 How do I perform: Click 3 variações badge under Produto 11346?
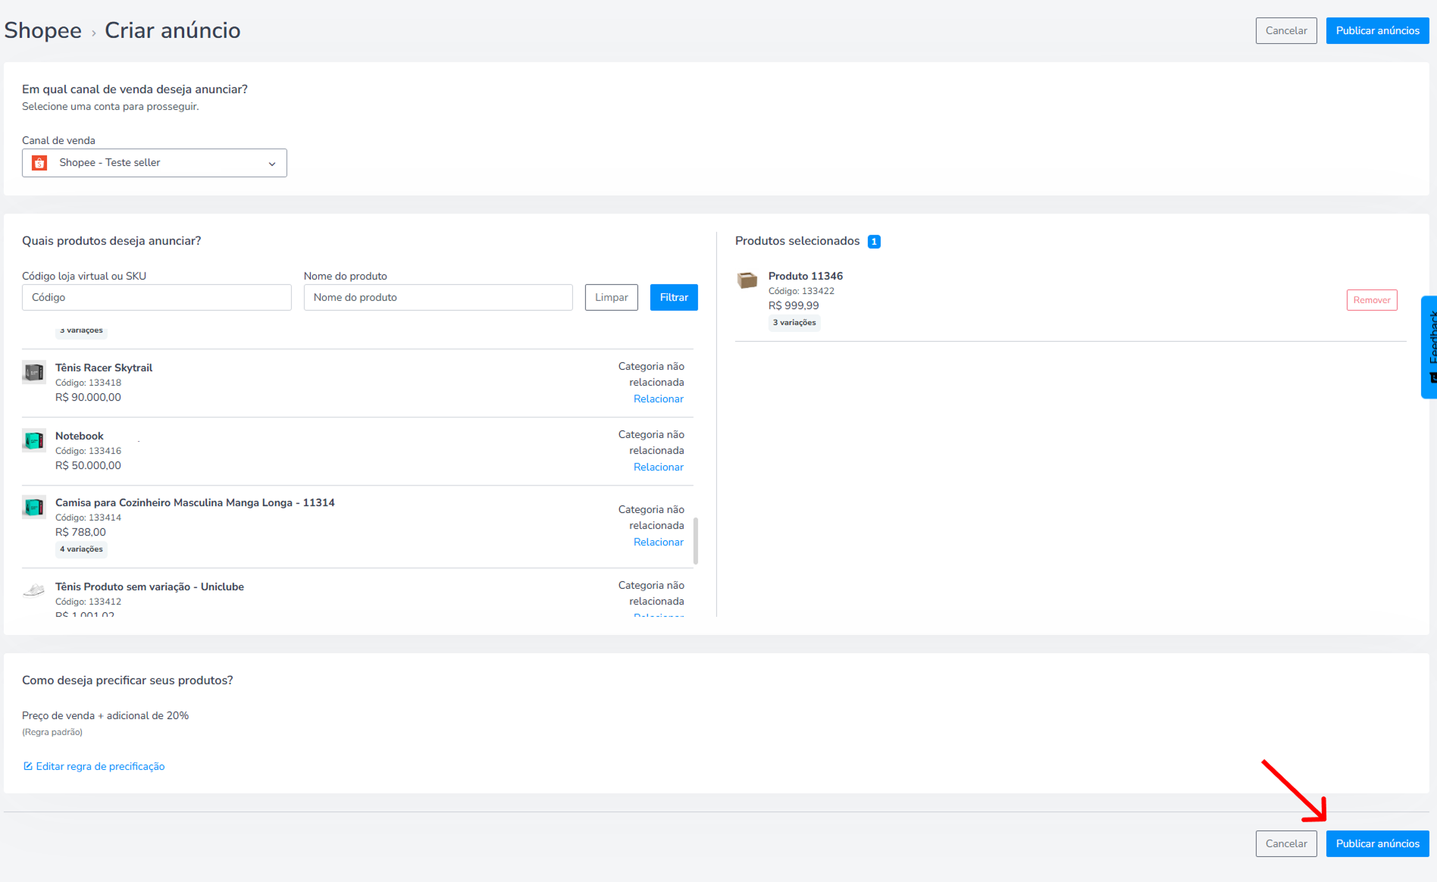tap(794, 323)
